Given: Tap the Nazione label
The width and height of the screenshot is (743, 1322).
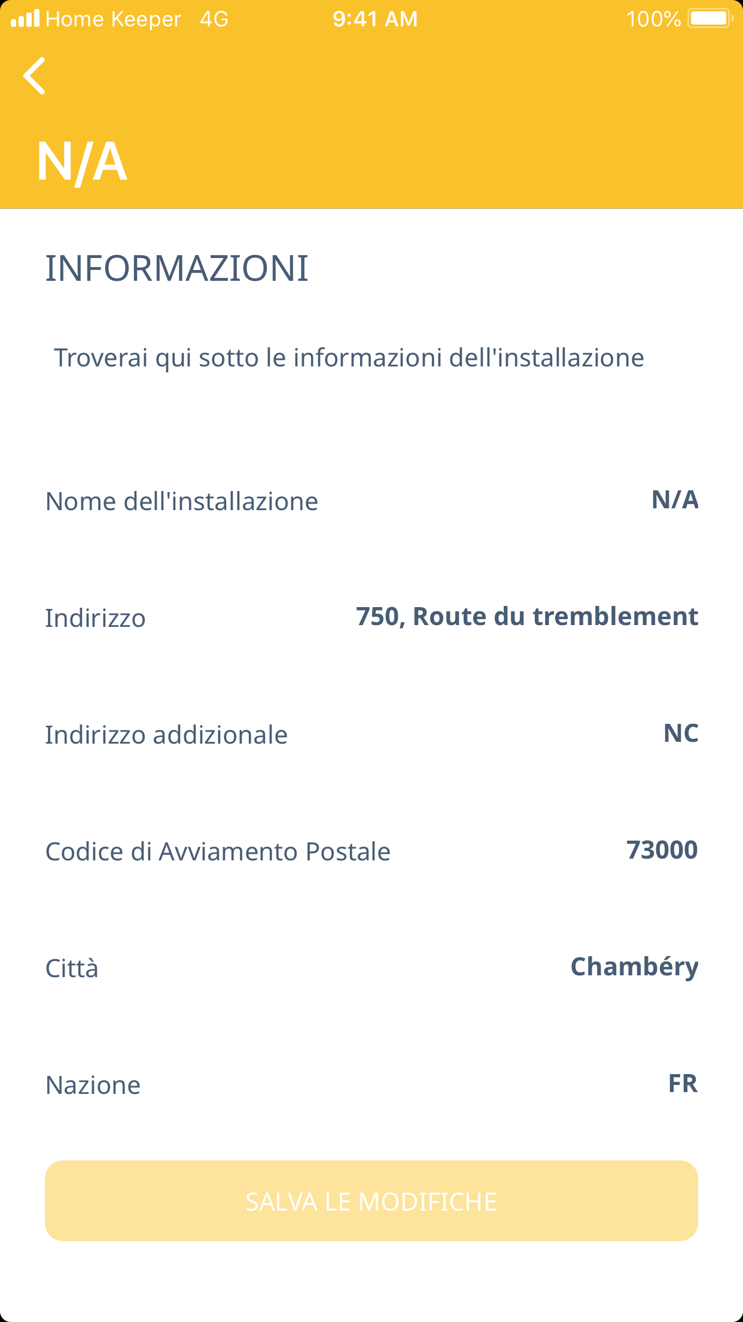Looking at the screenshot, I should (93, 1086).
